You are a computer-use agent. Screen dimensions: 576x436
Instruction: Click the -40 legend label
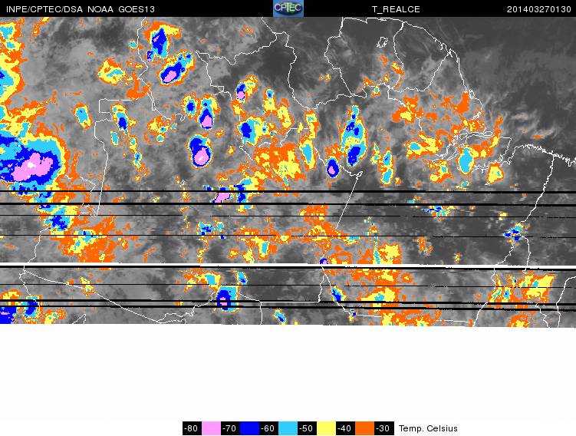[345, 428]
